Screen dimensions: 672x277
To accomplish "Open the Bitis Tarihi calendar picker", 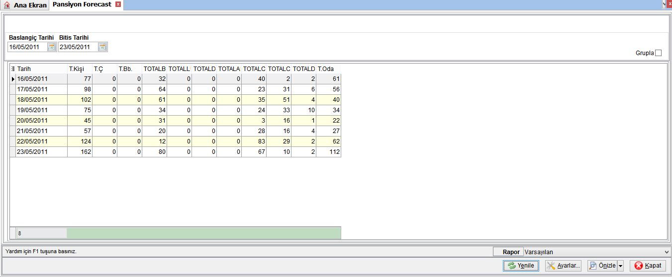I will click(102, 47).
